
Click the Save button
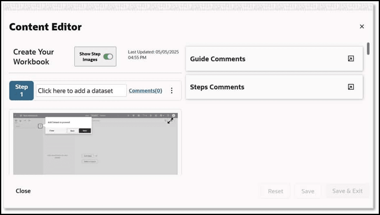pos(308,191)
